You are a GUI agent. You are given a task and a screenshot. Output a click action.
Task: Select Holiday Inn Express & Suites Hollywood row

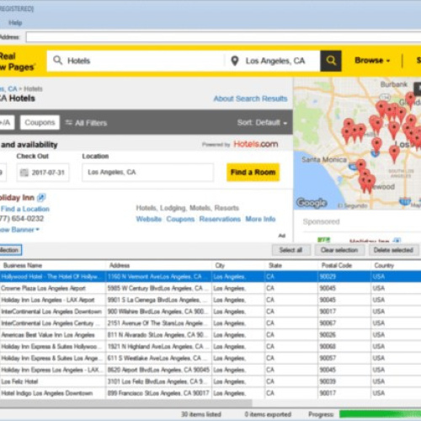210,347
